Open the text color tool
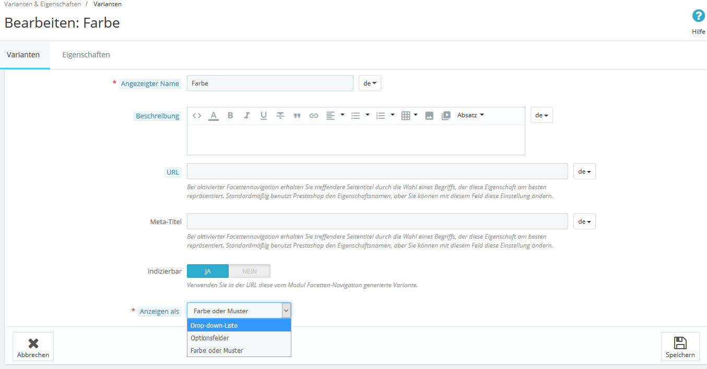 (x=214, y=116)
